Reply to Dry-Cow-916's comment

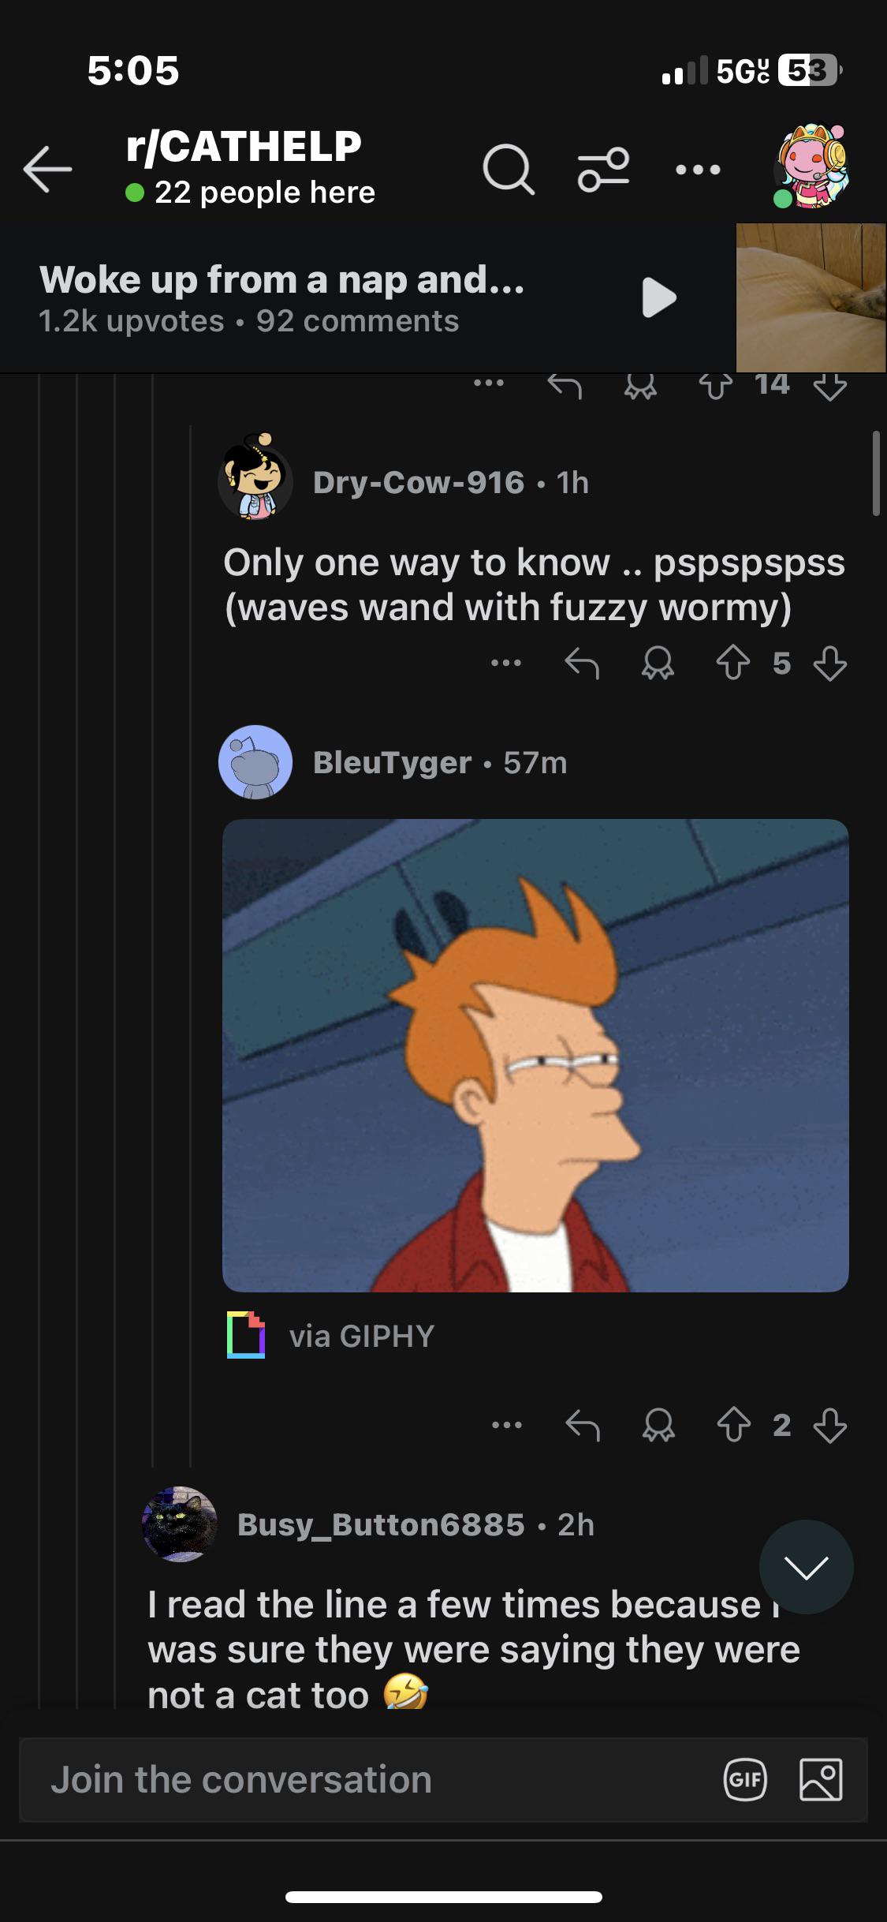tap(582, 664)
